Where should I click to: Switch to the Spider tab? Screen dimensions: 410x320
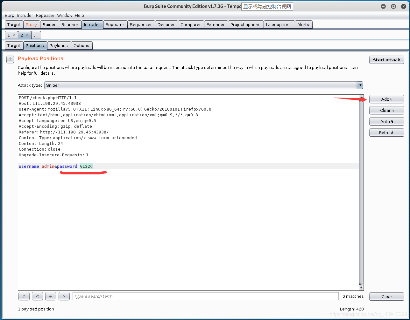click(x=49, y=24)
